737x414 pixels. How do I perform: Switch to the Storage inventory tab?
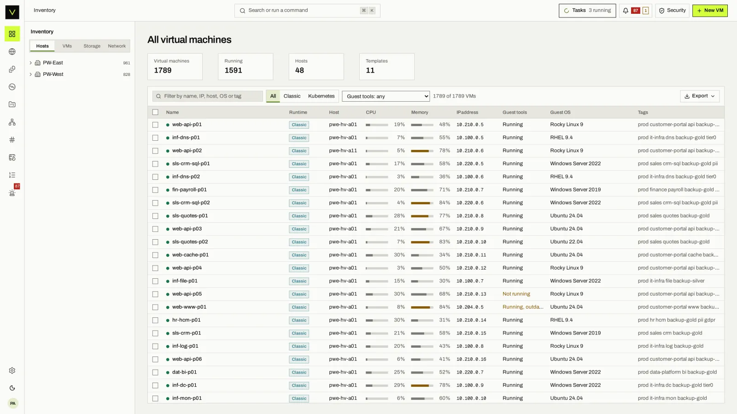92,46
